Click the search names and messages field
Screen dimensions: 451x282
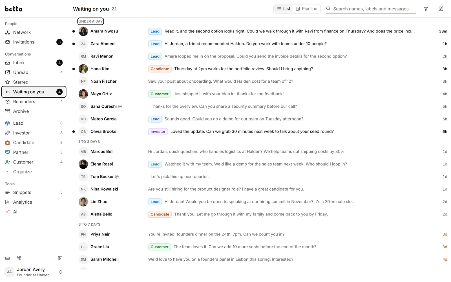pos(371,9)
